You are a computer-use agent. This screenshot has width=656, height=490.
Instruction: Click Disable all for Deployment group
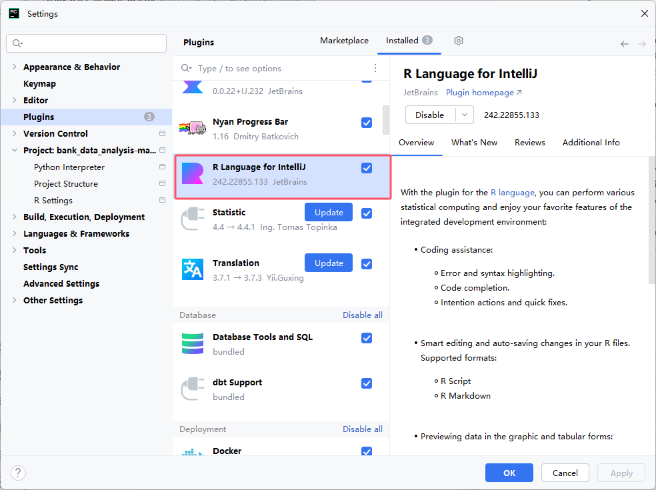[x=362, y=429]
